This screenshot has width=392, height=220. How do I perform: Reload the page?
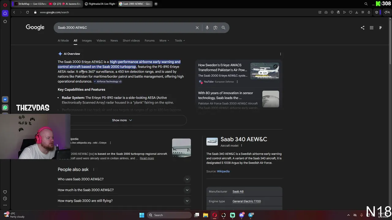point(28,12)
